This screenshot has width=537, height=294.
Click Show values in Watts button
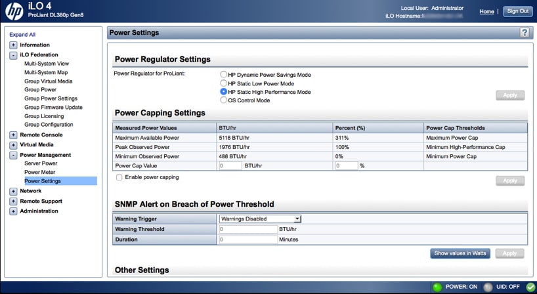tap(460, 253)
